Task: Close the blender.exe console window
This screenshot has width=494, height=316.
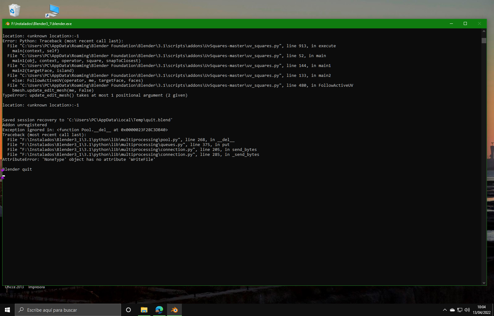Action: point(479,24)
